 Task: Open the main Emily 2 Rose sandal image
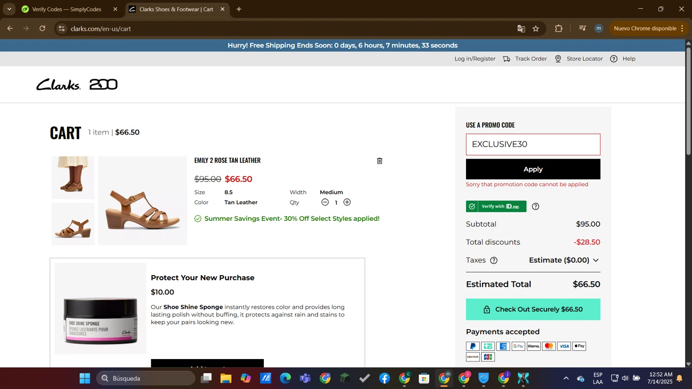(143, 200)
